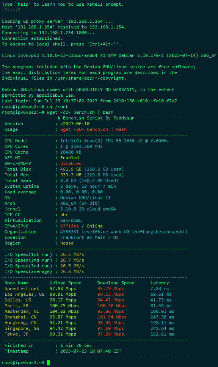Click the 'Frankfurt am Main / DE' location
This screenshot has height=367, width=218.
89,237
